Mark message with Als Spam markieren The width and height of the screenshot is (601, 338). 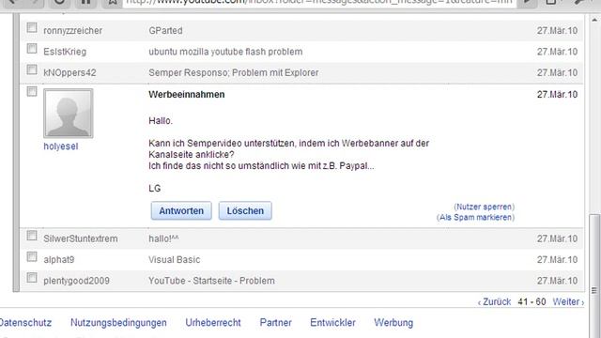476,217
